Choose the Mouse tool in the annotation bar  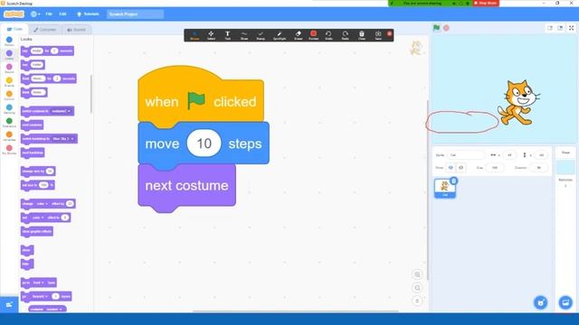(195, 35)
